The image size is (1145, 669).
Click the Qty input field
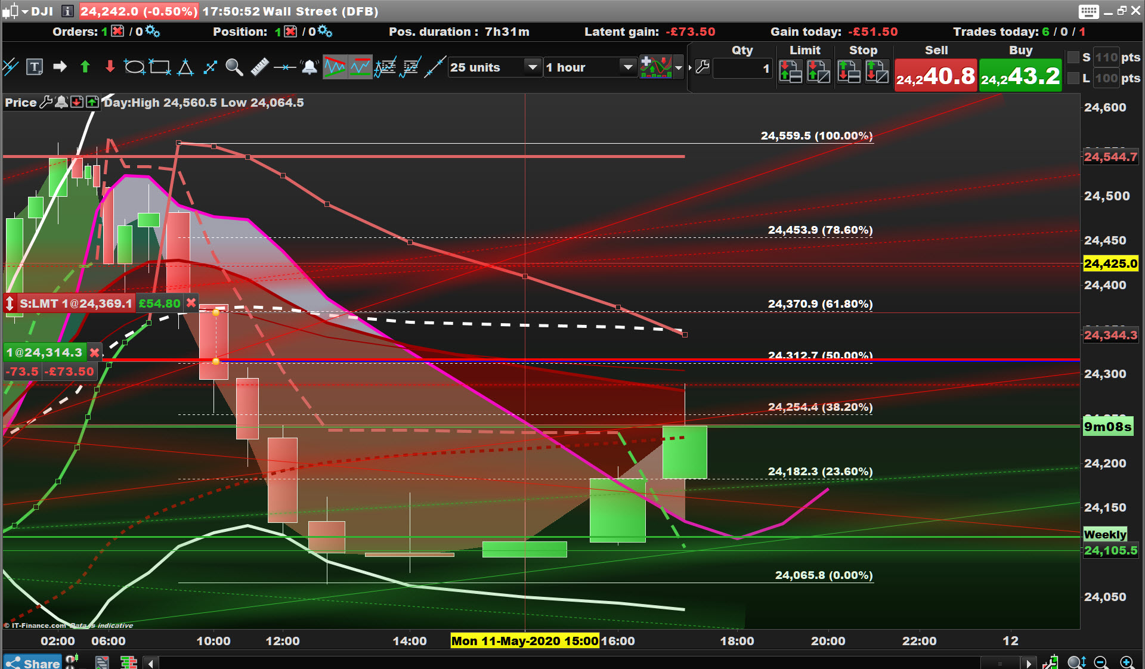[x=741, y=69]
